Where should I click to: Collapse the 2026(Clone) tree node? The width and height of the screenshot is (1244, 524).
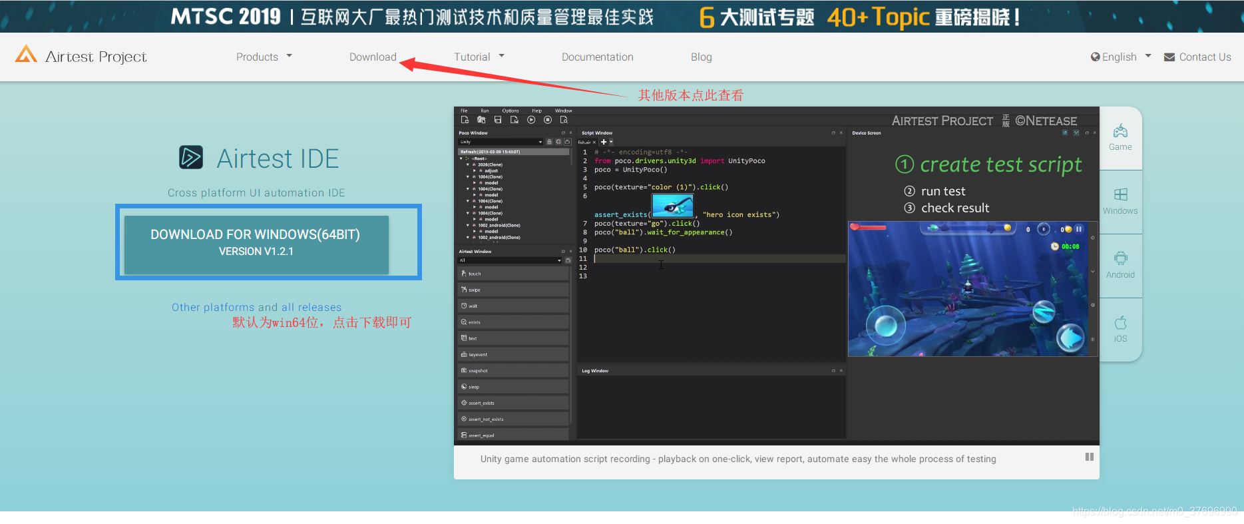(x=468, y=164)
